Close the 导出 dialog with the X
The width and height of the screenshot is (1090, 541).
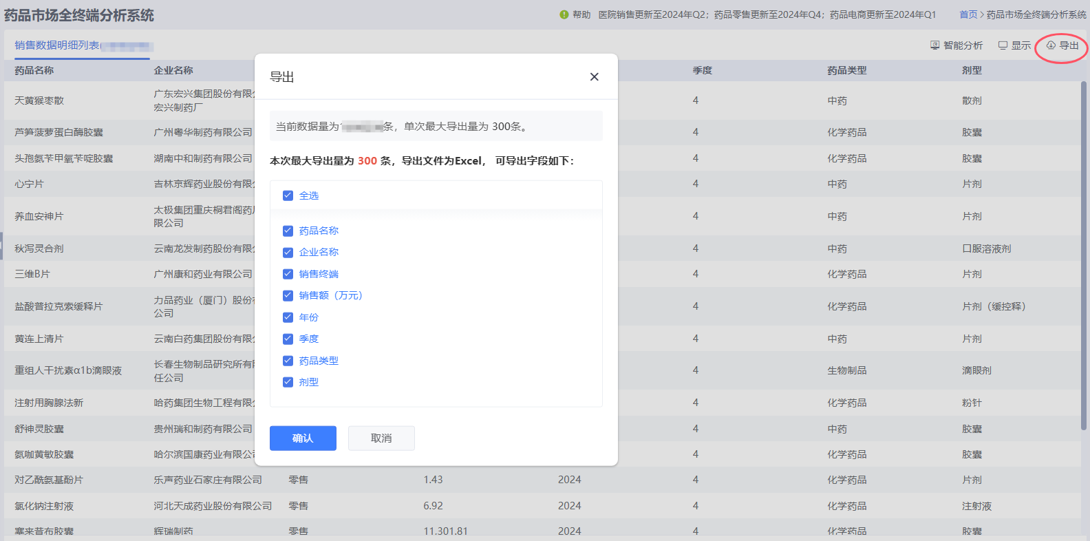coord(595,77)
